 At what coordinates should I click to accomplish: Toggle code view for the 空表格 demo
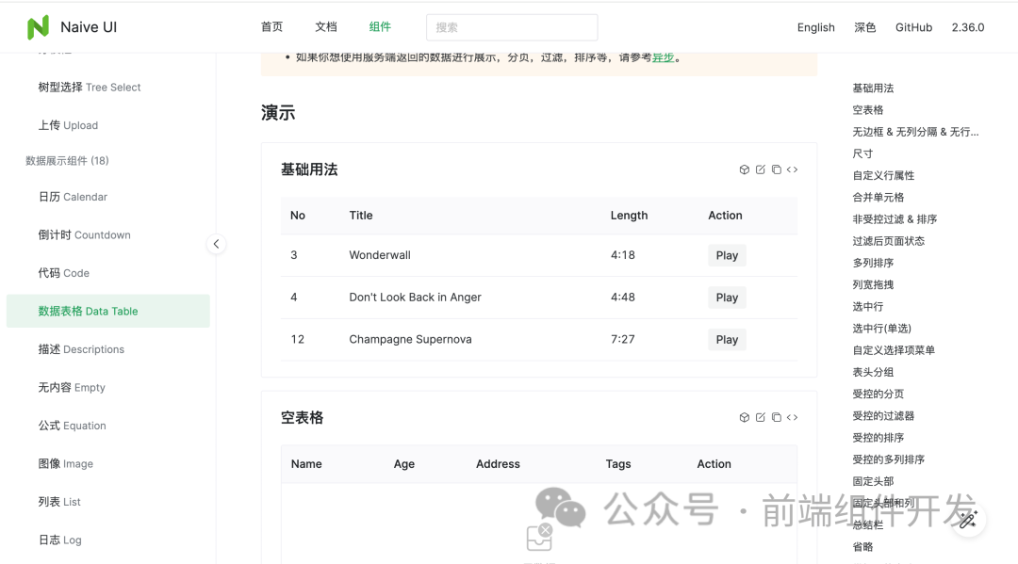[792, 416]
